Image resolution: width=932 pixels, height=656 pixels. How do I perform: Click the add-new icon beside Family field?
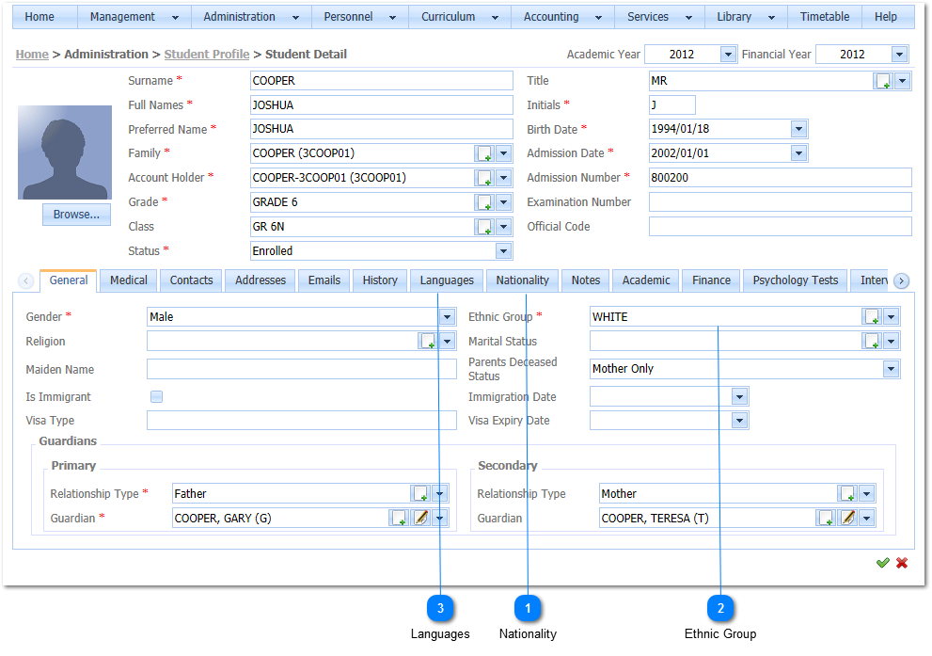click(x=484, y=154)
